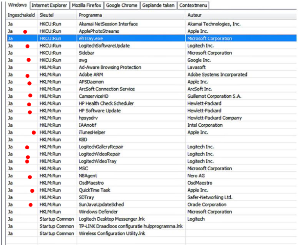Select the KBD program row

[x=152, y=139]
